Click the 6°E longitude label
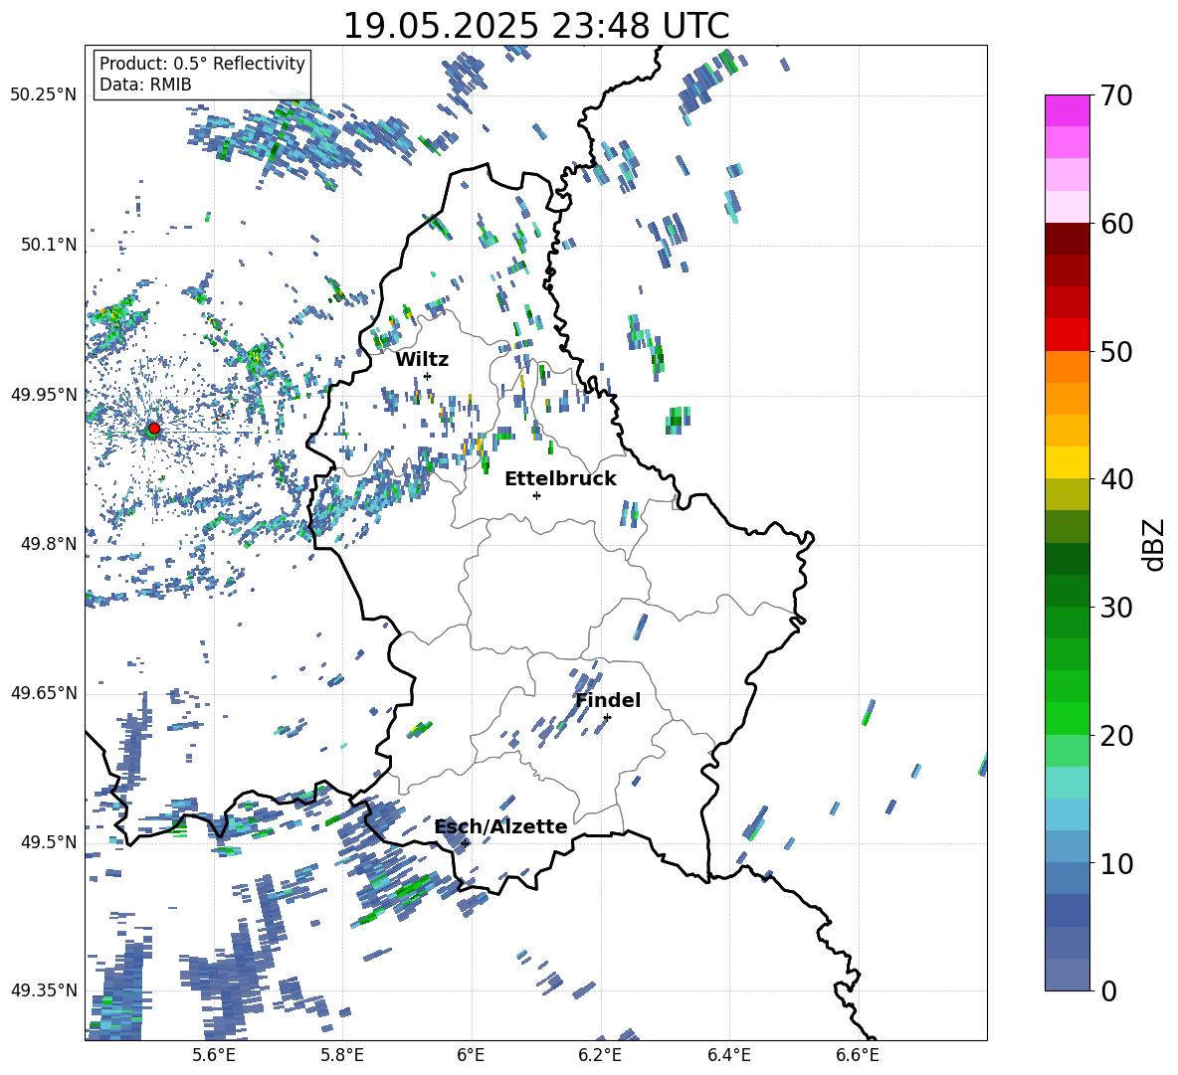The image size is (1178, 1075). tap(471, 1055)
